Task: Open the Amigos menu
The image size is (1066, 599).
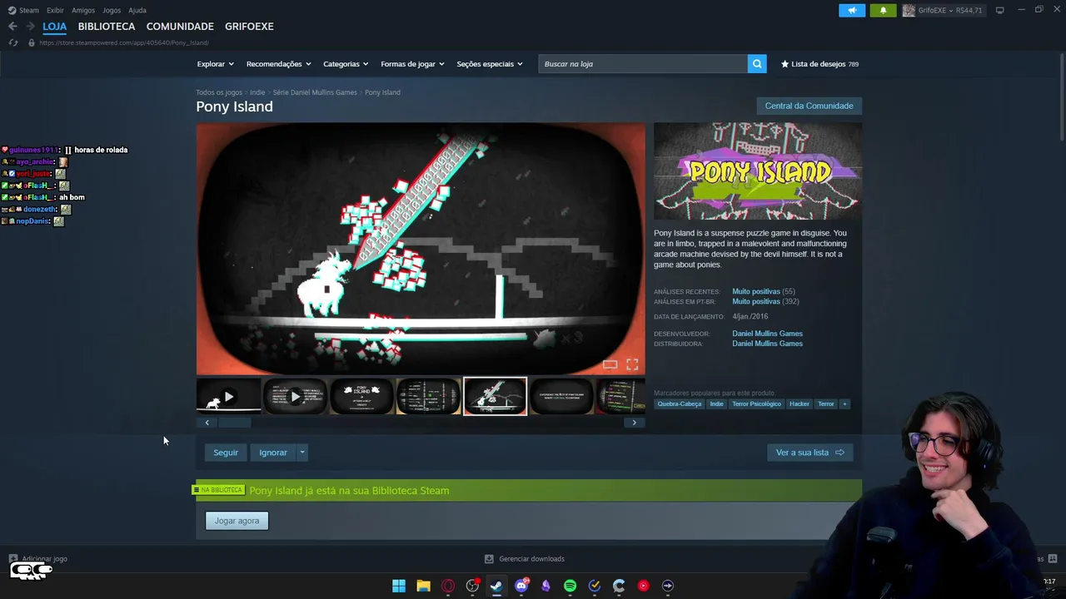Action: 83,10
